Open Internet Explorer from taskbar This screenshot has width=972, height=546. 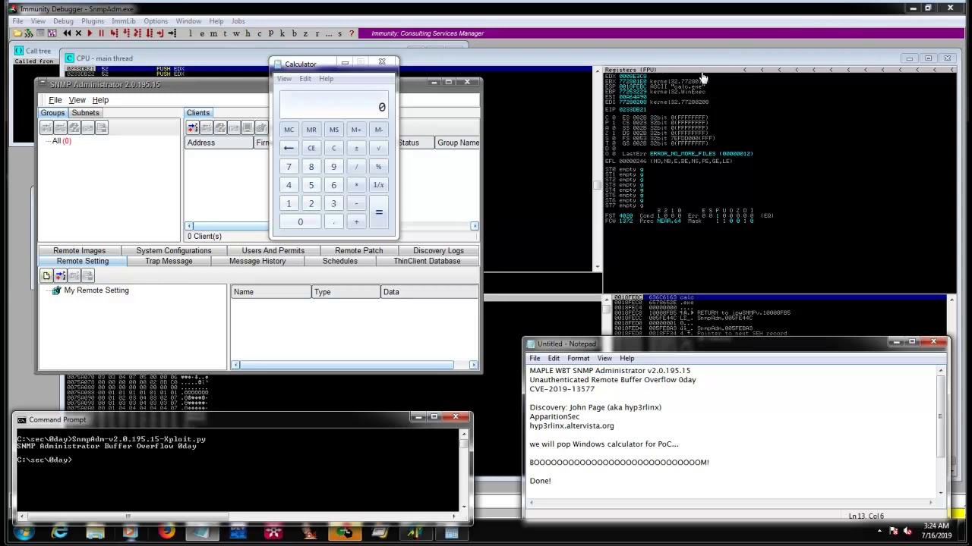59,532
